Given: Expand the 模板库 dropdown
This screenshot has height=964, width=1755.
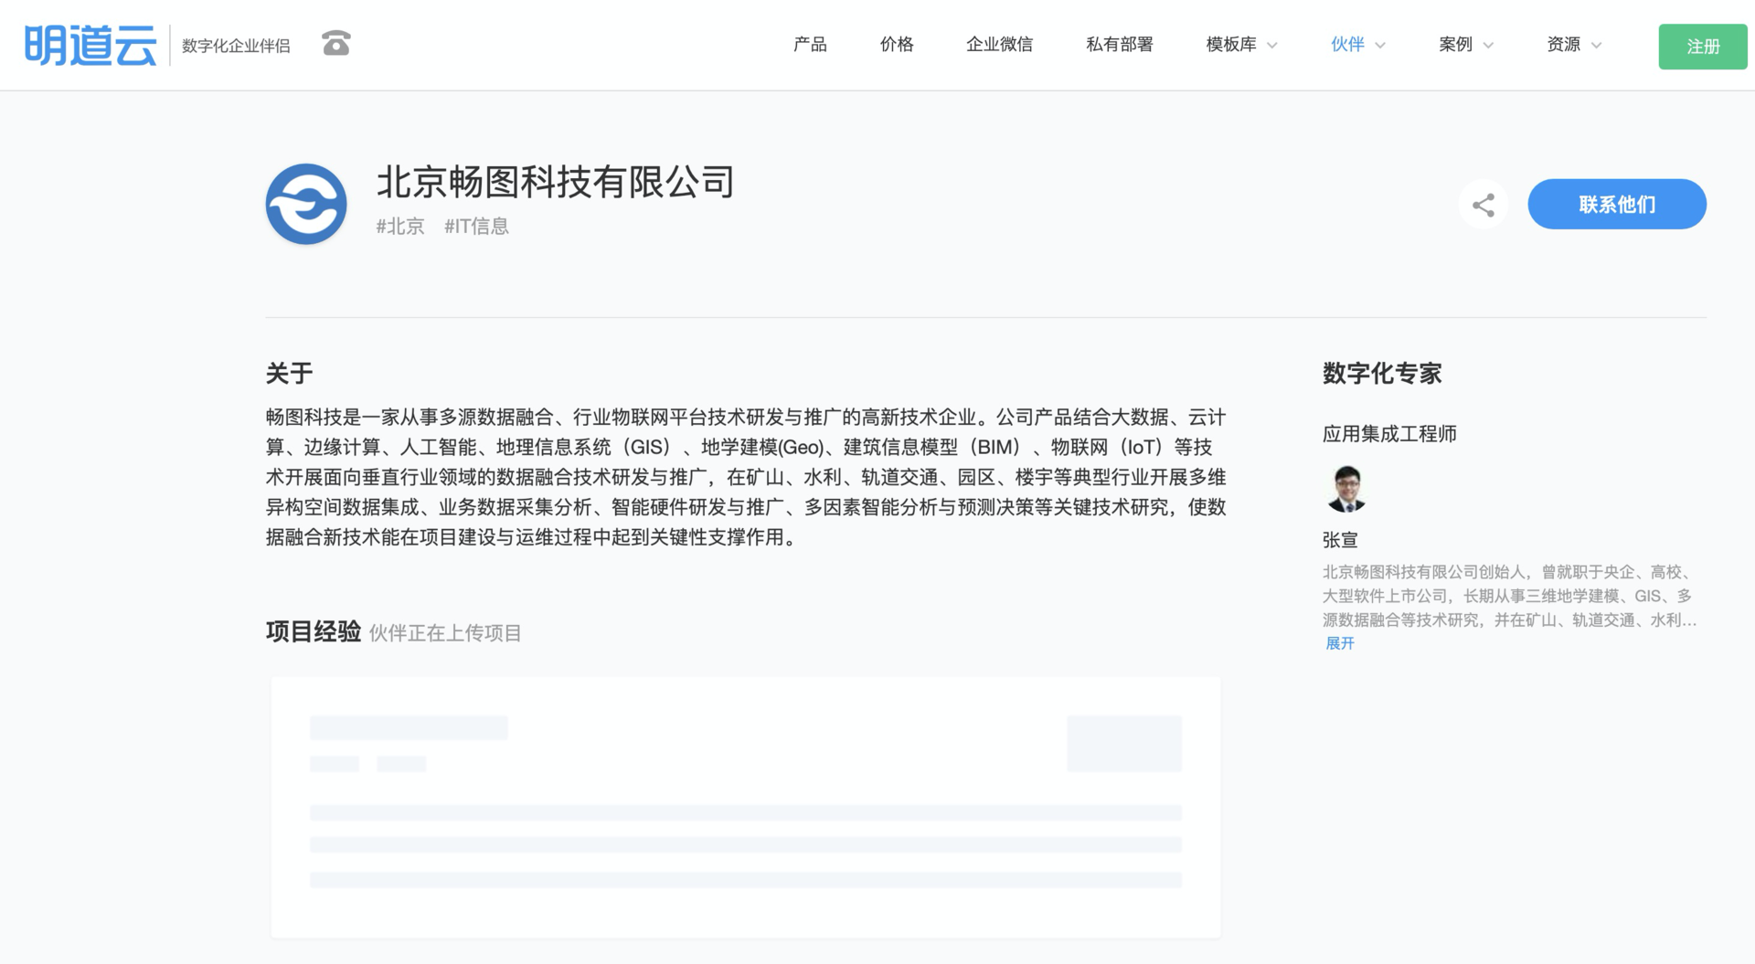Looking at the screenshot, I should pos(1241,45).
